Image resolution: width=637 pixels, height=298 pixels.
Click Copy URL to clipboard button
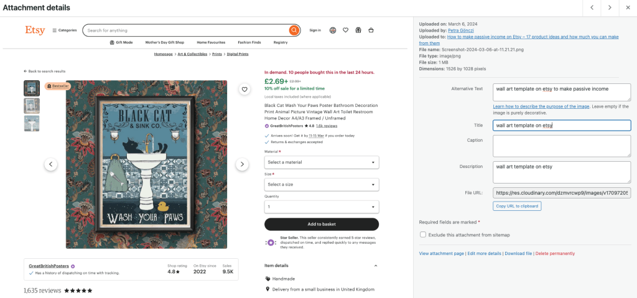[518, 206]
